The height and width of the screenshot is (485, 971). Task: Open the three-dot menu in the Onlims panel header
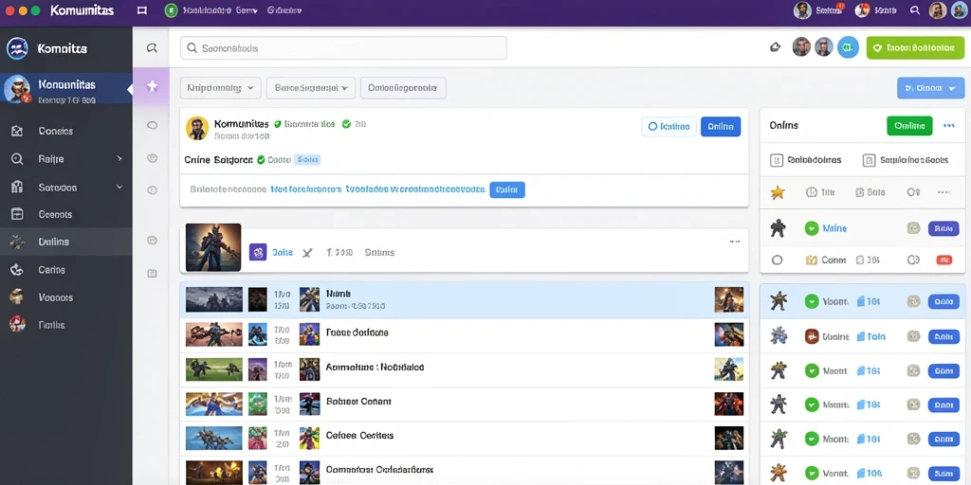[x=948, y=126]
